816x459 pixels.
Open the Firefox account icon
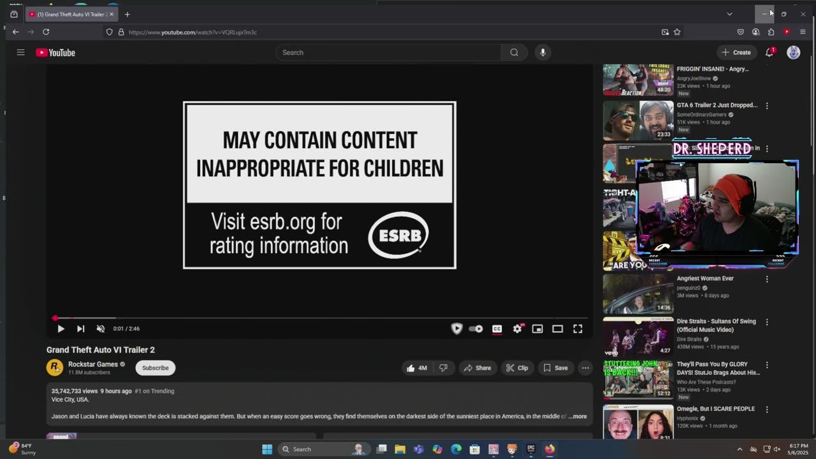point(755,32)
